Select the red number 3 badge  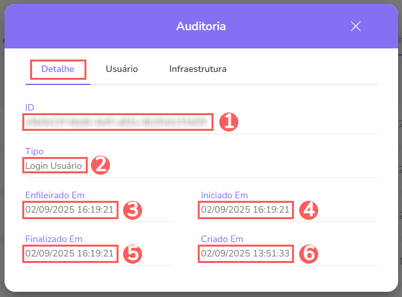pos(133,210)
